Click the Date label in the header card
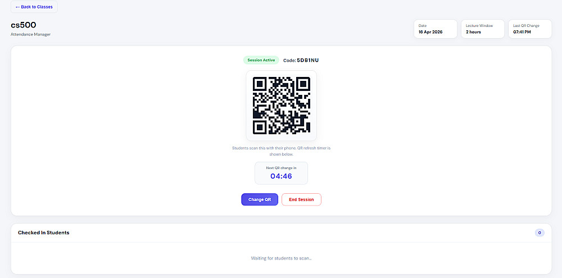 pyautogui.click(x=423, y=26)
